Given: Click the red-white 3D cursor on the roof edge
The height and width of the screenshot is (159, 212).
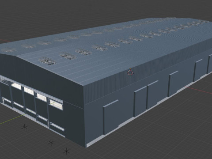Looking at the screenshot, I should click(130, 72).
